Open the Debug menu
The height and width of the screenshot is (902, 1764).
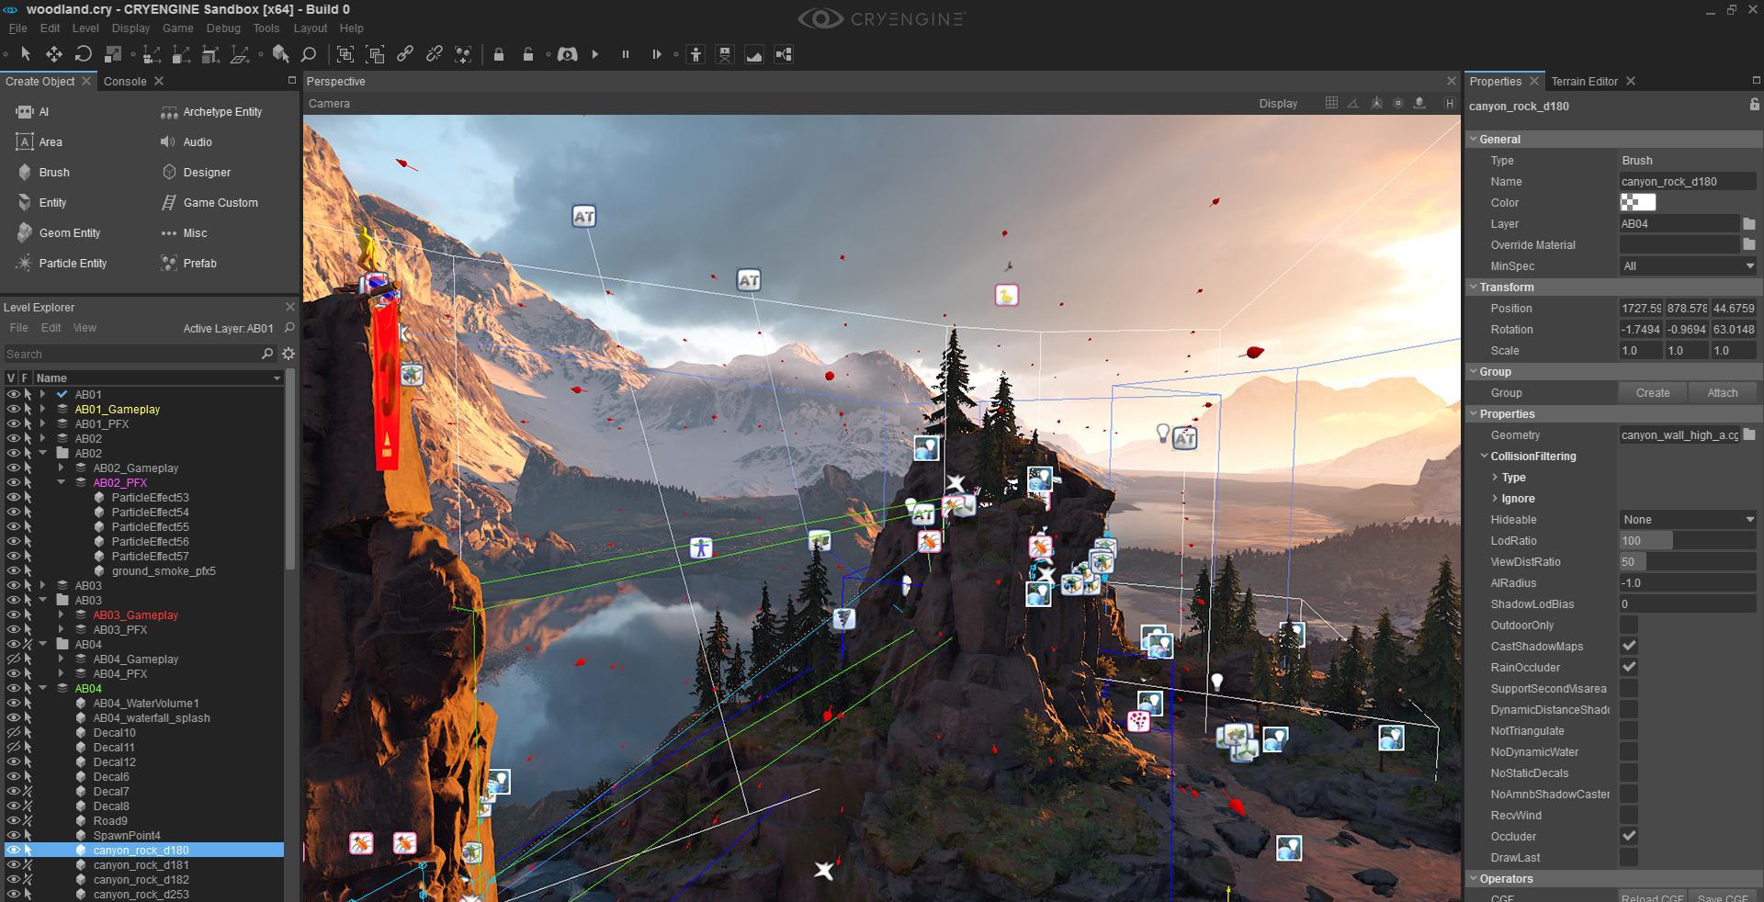click(223, 28)
